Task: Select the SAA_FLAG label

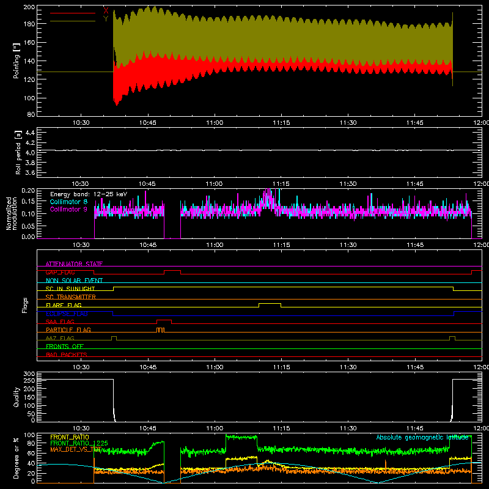Action: (60, 322)
